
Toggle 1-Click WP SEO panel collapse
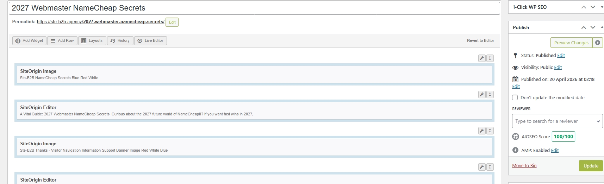(x=602, y=7)
